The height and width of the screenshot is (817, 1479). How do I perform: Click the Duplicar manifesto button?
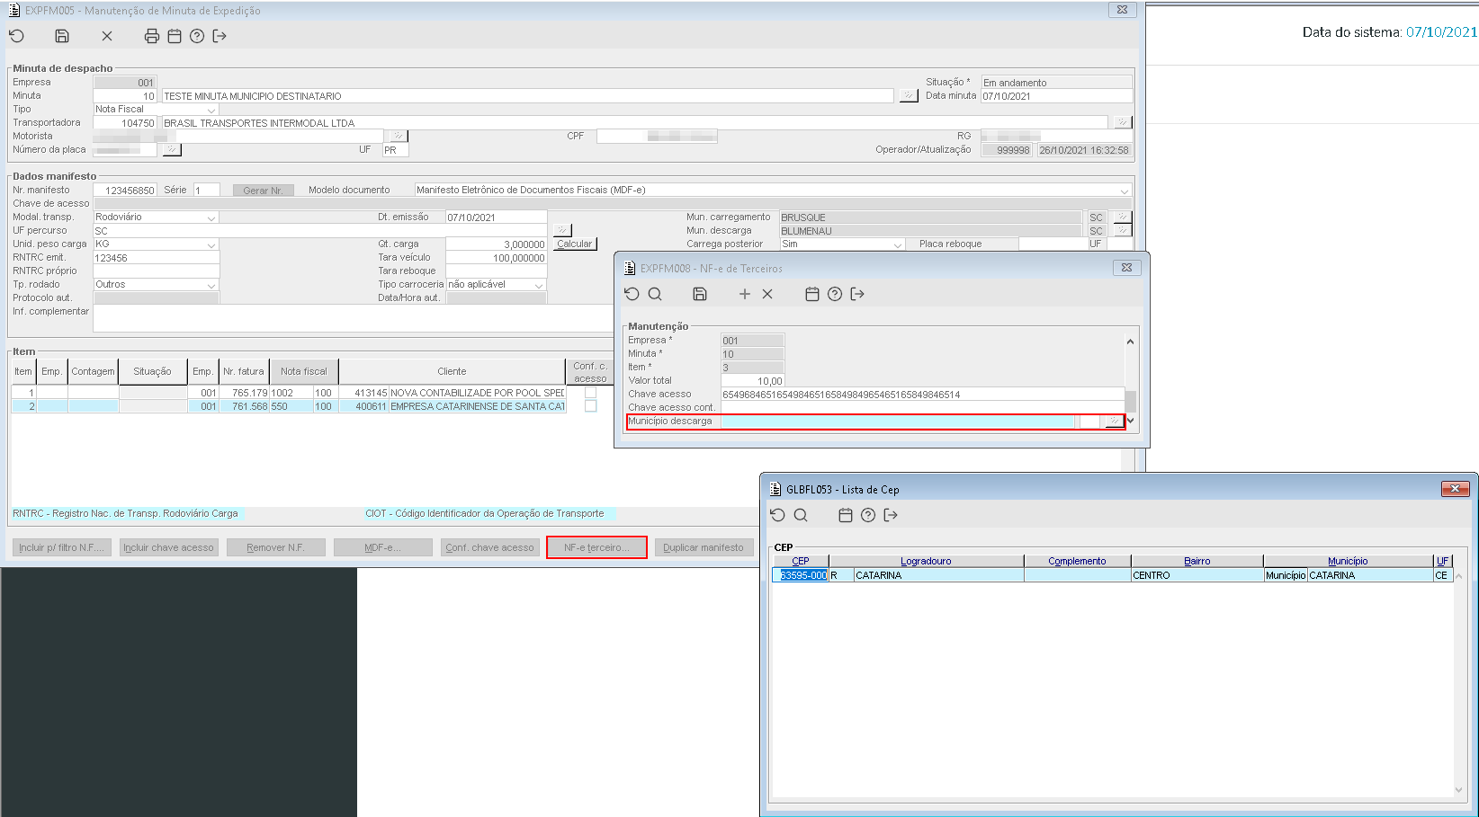click(704, 547)
